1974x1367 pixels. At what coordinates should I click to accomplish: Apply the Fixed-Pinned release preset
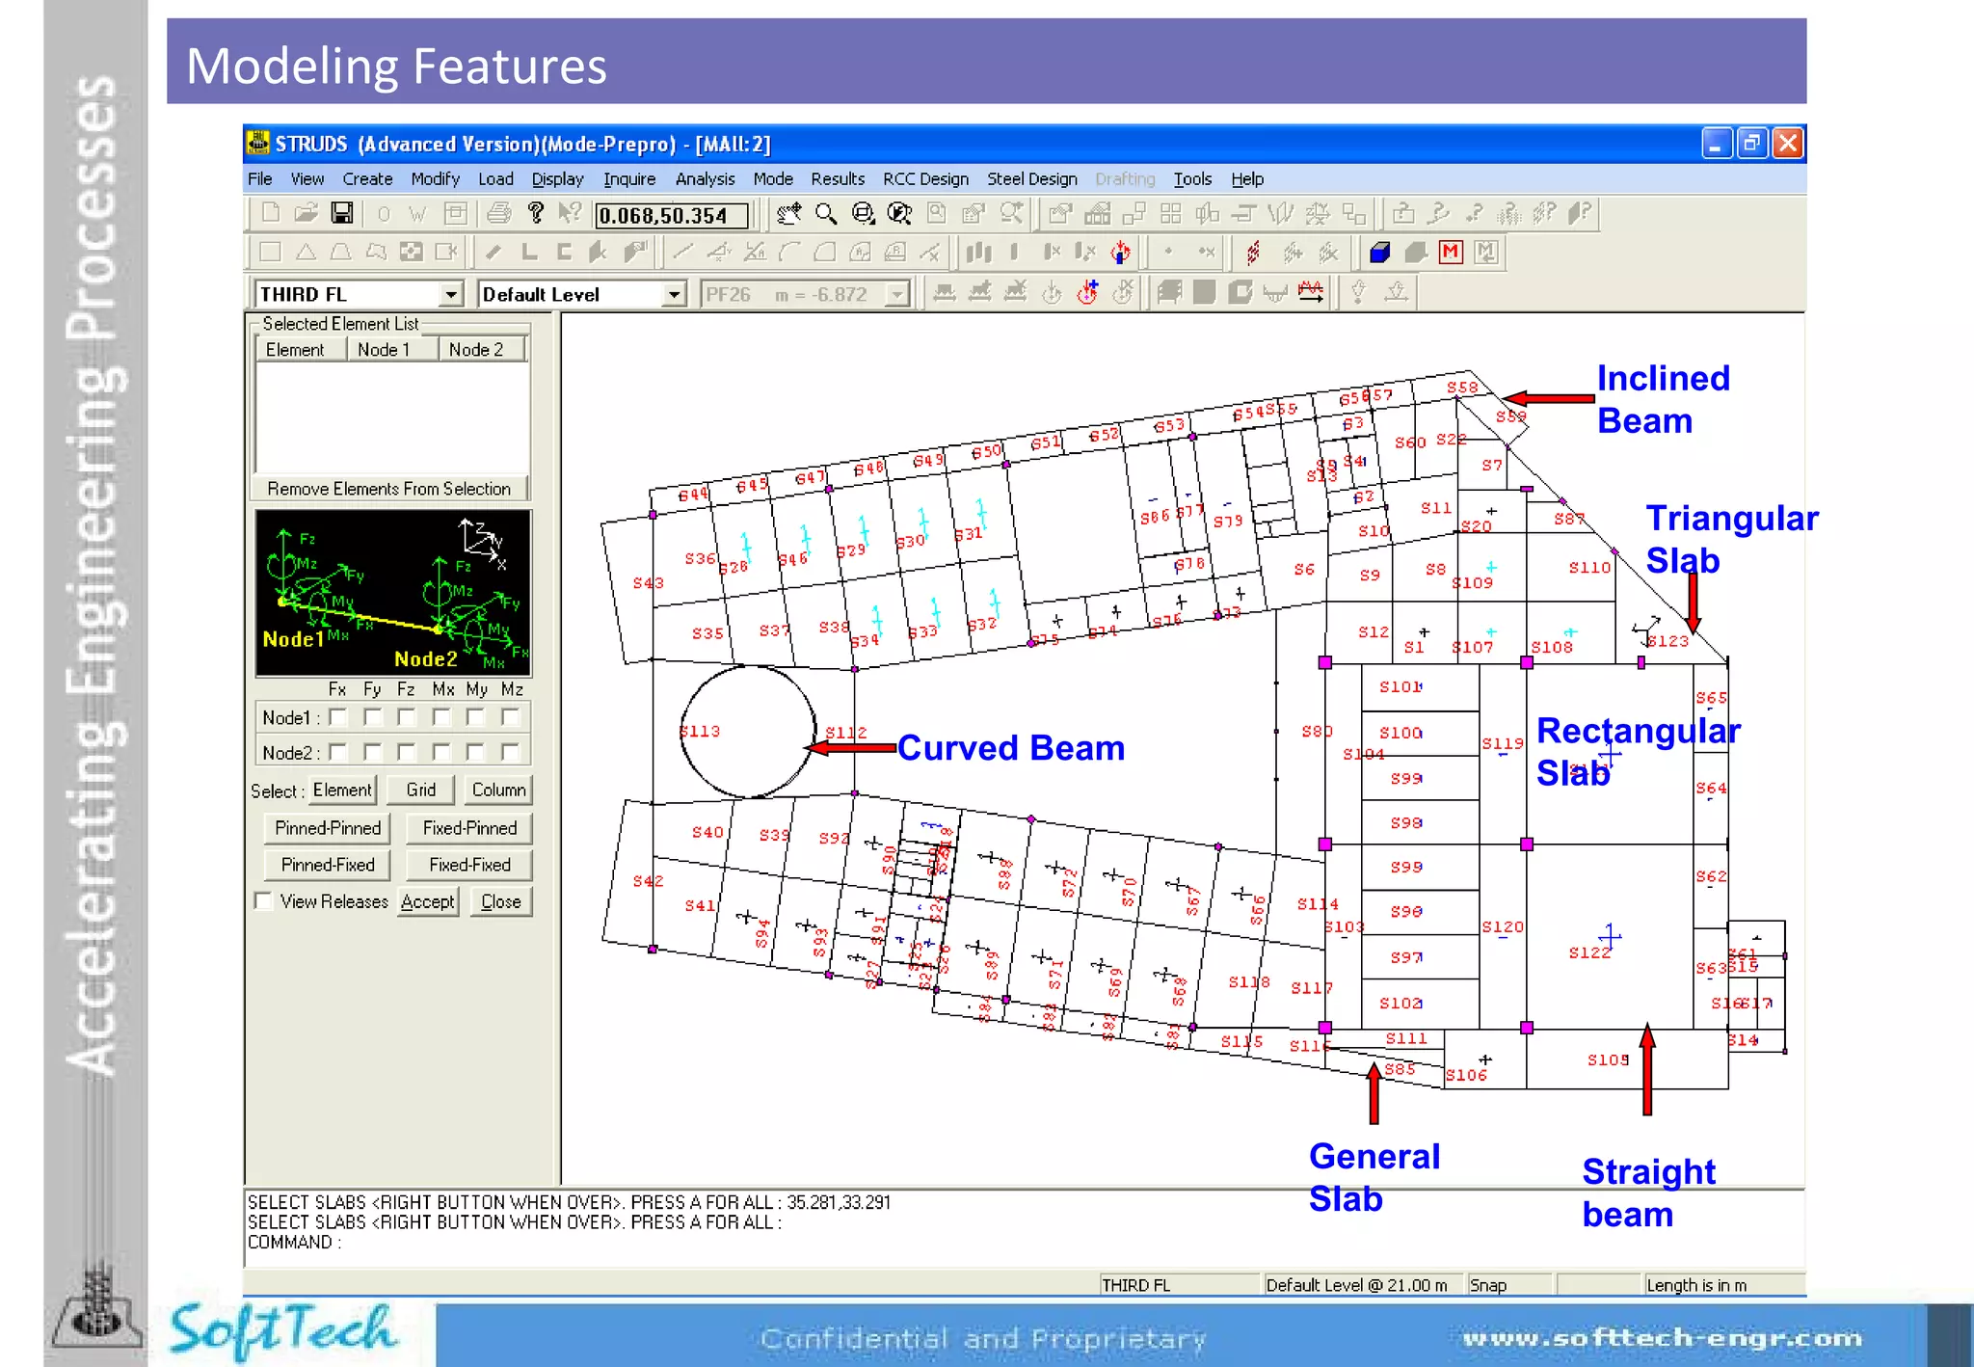coord(469,828)
